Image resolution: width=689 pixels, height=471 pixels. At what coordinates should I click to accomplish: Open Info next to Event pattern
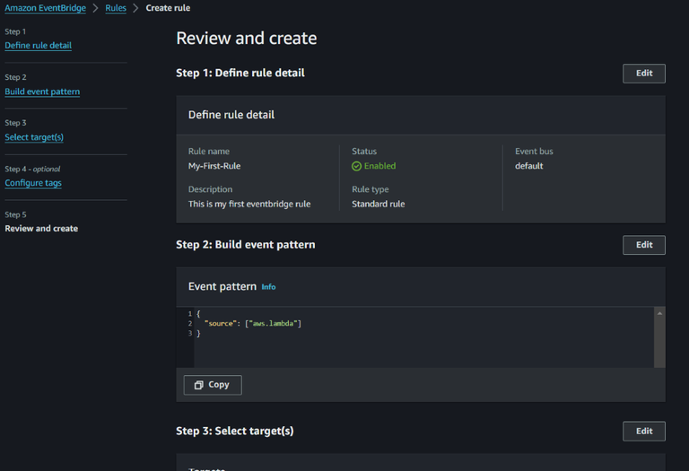(x=268, y=287)
